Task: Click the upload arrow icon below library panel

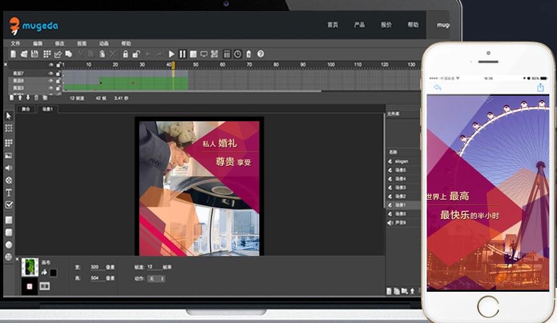Action: (x=412, y=291)
